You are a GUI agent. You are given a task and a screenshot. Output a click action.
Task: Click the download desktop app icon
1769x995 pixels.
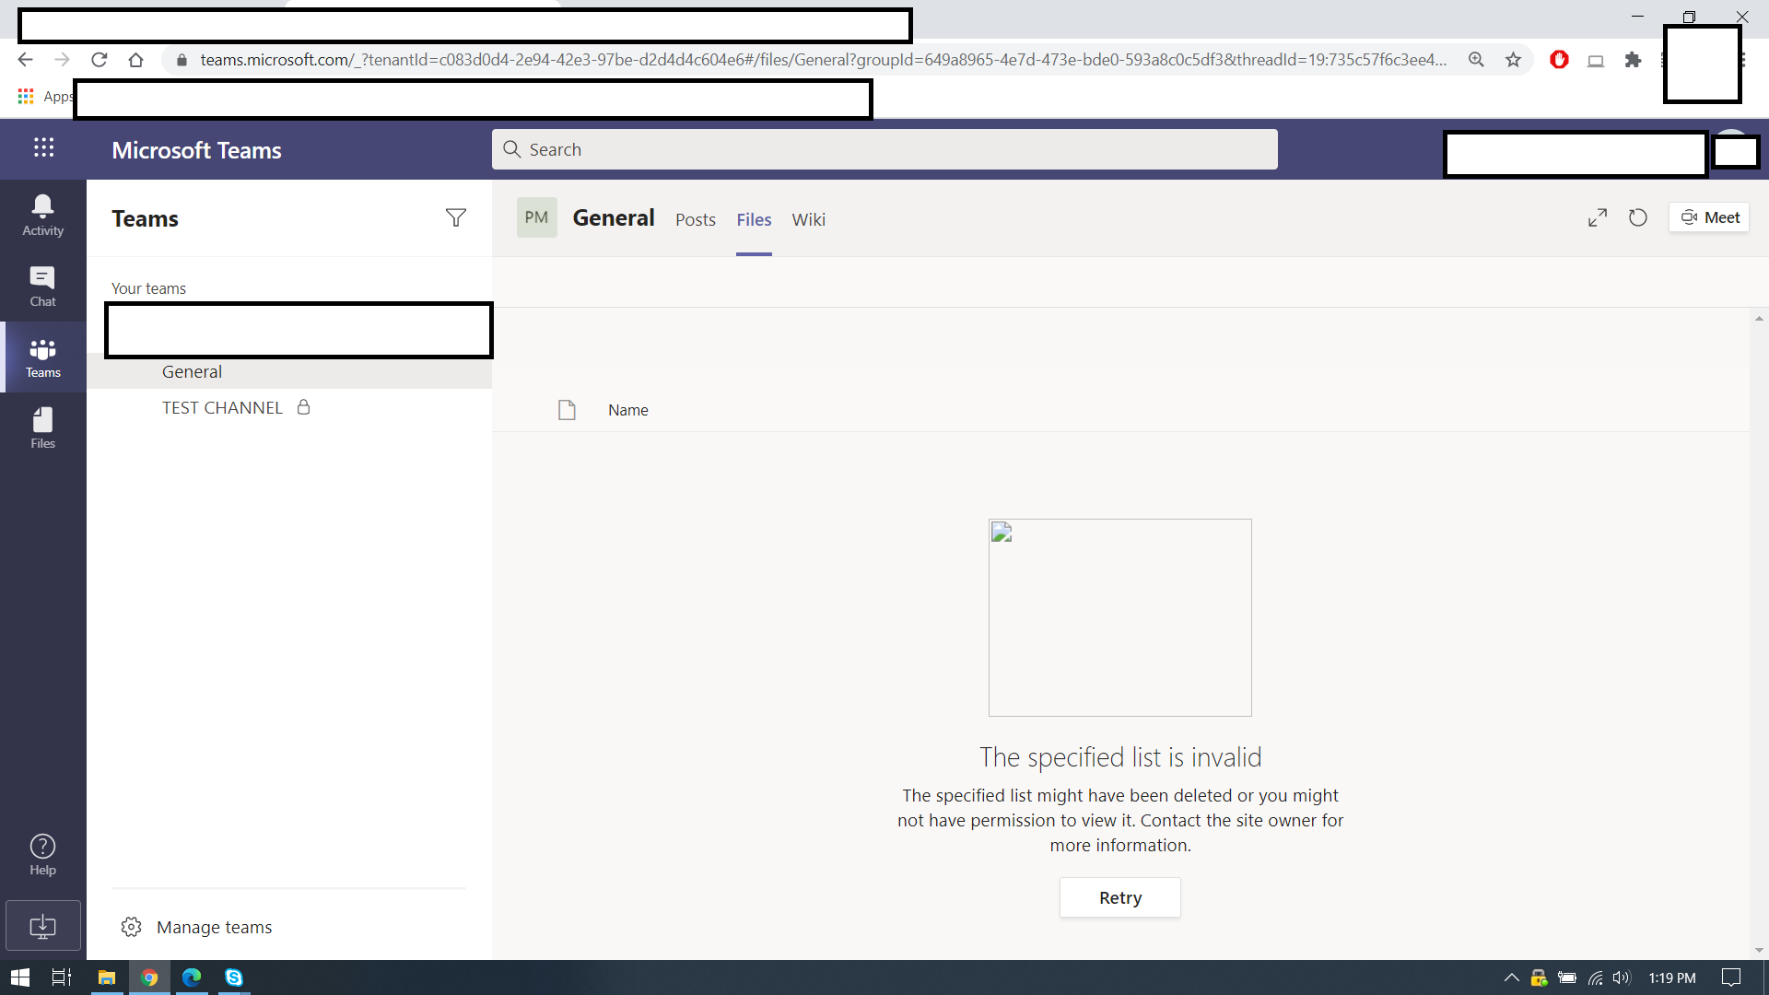(x=42, y=926)
